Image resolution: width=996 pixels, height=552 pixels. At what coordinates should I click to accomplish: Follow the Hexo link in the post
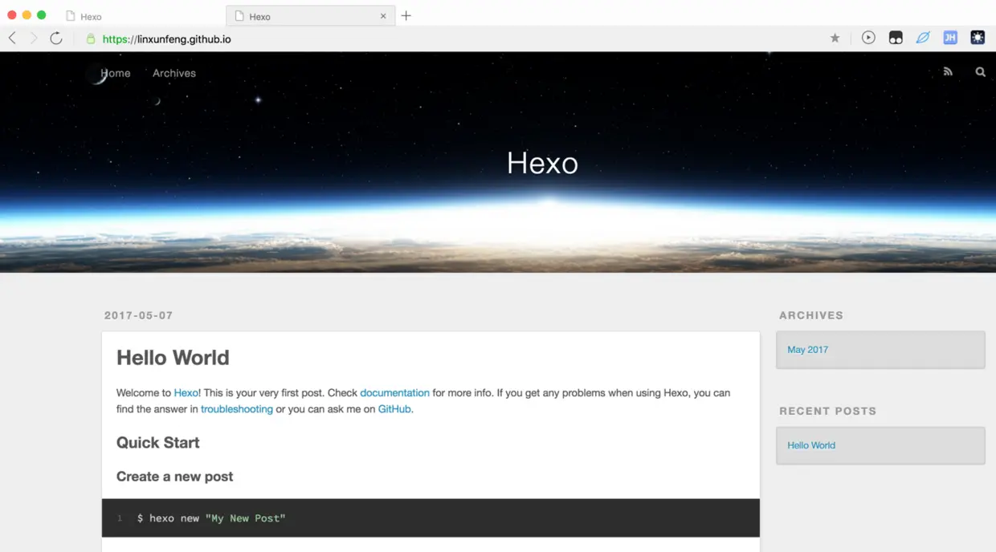point(186,393)
